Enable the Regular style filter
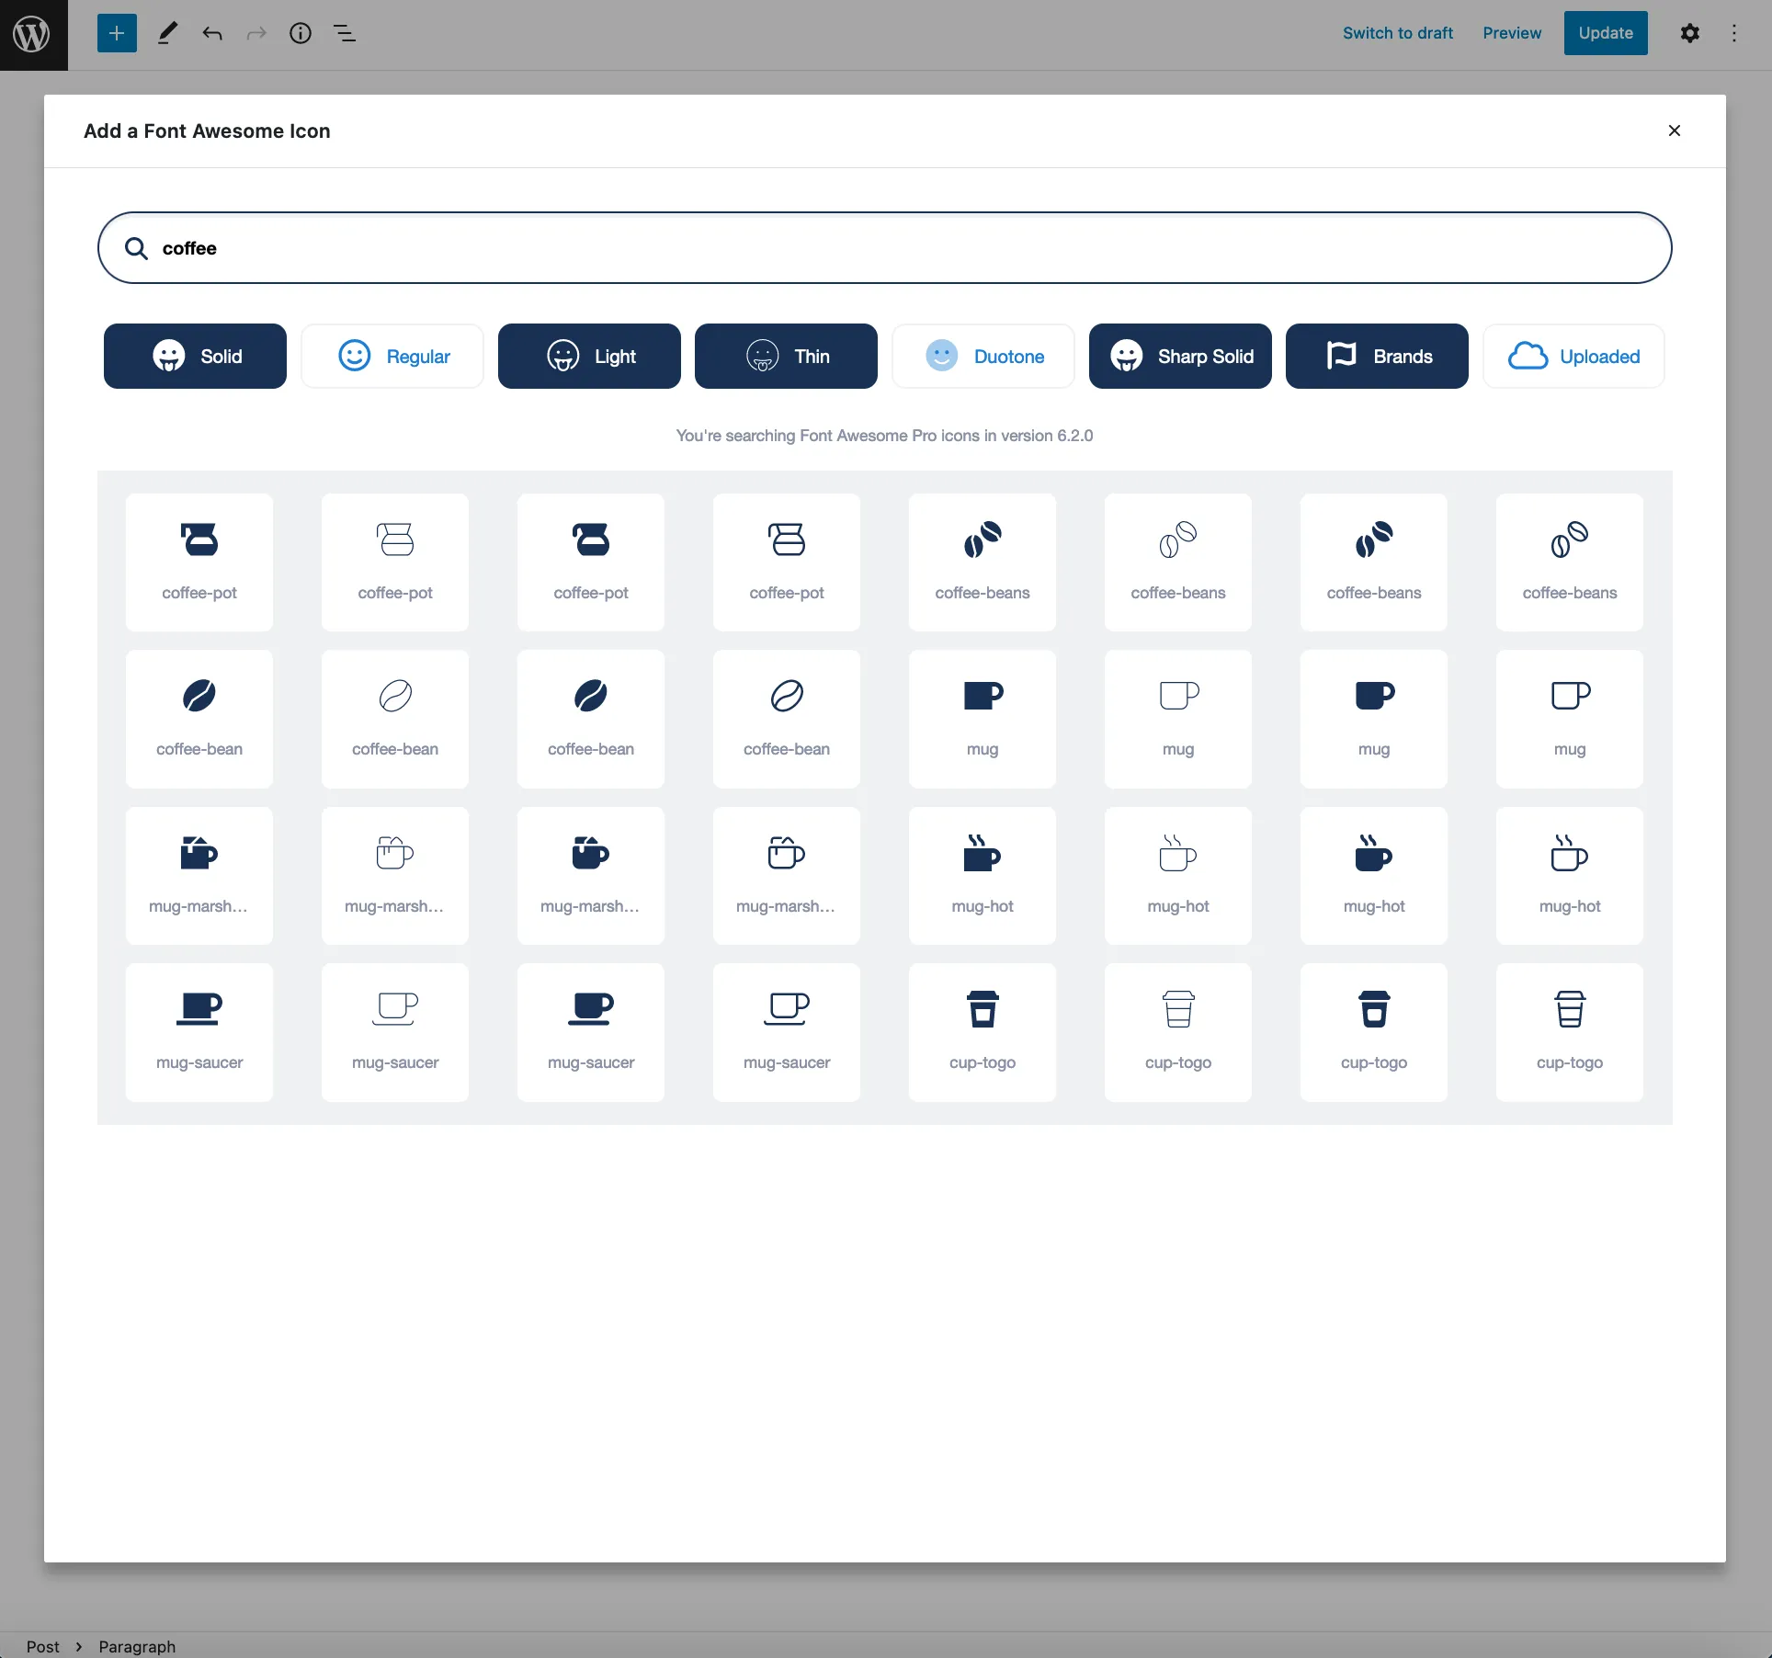Image resolution: width=1772 pixels, height=1658 pixels. [x=392, y=356]
